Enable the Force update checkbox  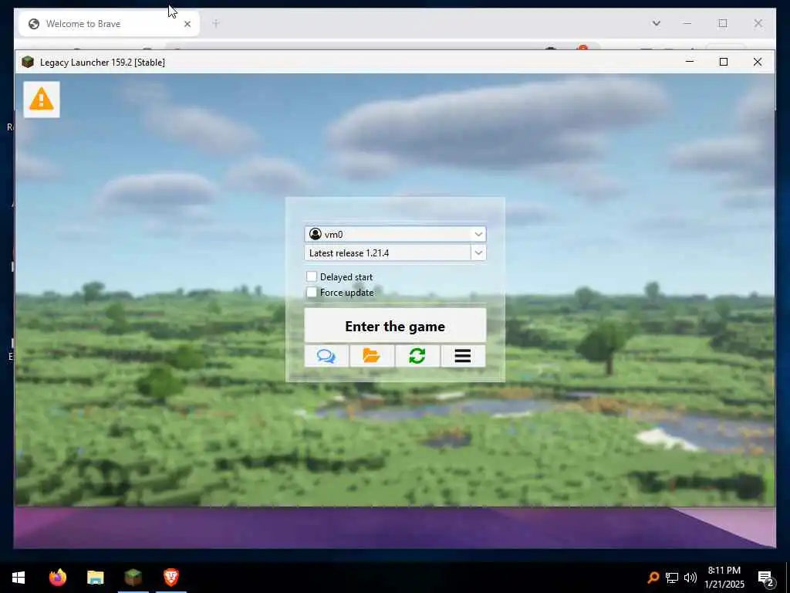[312, 292]
